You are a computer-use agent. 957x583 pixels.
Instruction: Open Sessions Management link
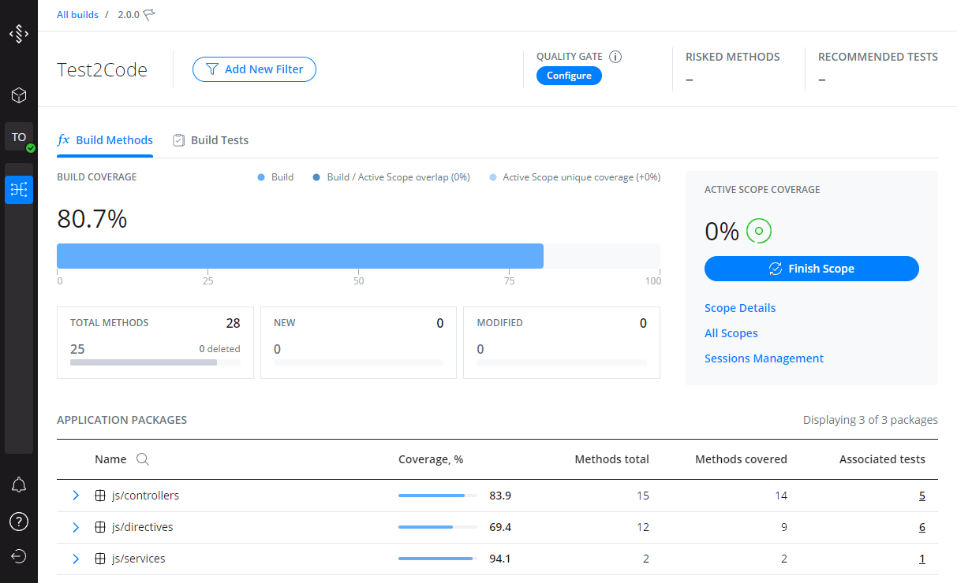pos(764,358)
